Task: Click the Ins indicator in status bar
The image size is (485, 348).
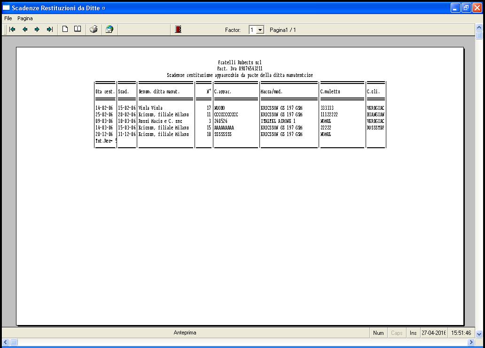Action: (413, 333)
